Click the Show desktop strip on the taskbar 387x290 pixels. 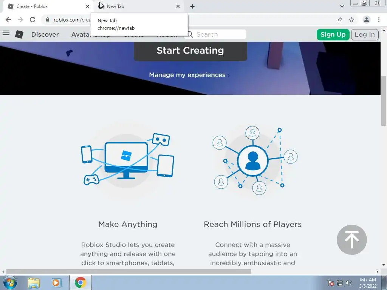(384, 282)
